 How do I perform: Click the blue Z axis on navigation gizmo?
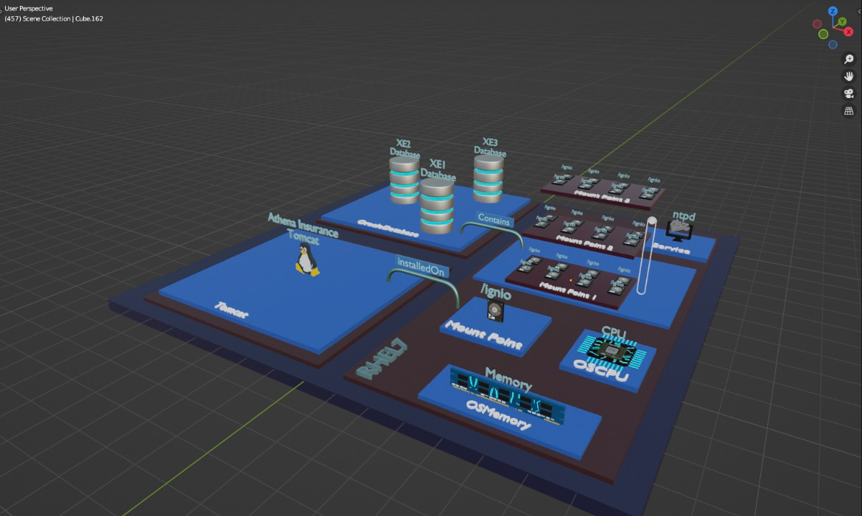pos(833,11)
